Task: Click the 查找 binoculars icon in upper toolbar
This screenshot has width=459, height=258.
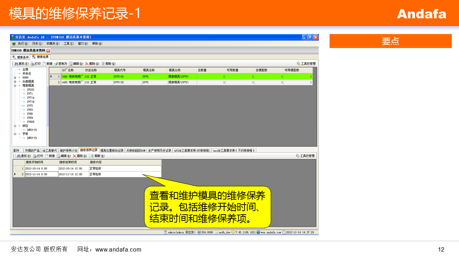Action: [16, 64]
